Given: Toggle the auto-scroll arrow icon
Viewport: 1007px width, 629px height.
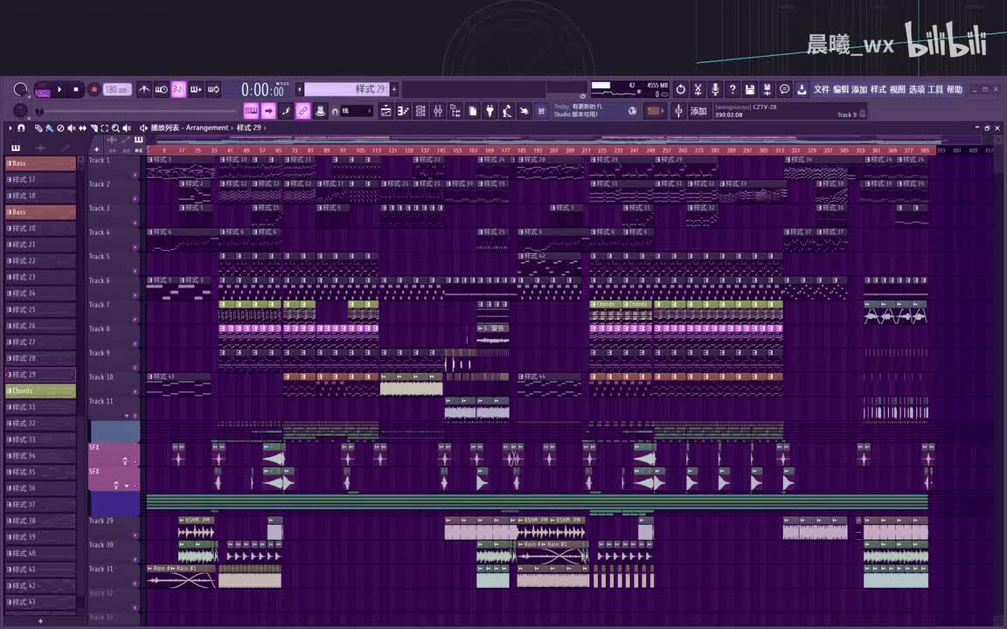Looking at the screenshot, I should [x=268, y=110].
